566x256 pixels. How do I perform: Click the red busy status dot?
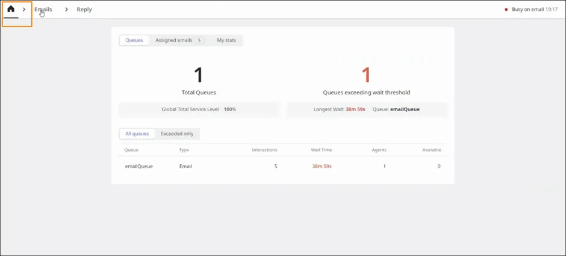click(x=506, y=10)
